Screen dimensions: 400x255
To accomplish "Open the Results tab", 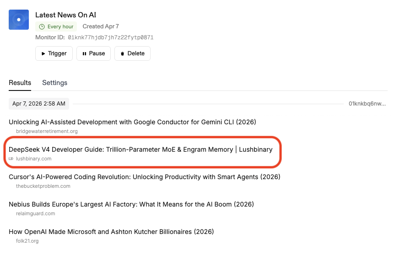I will click(x=20, y=83).
